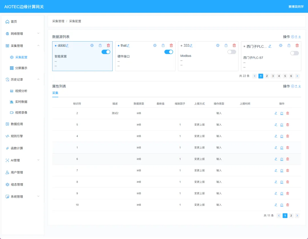Copy the 西门子PLC data source

tap(289, 46)
